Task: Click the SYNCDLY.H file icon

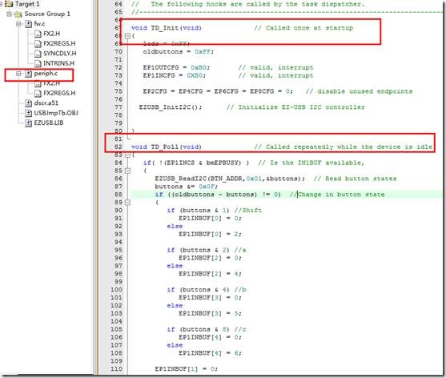Action: coord(38,54)
